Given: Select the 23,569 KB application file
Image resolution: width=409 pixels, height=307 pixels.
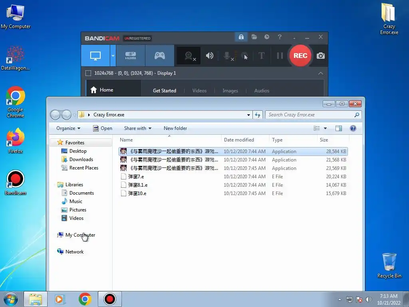Looking at the screenshot, I should click(x=233, y=168).
